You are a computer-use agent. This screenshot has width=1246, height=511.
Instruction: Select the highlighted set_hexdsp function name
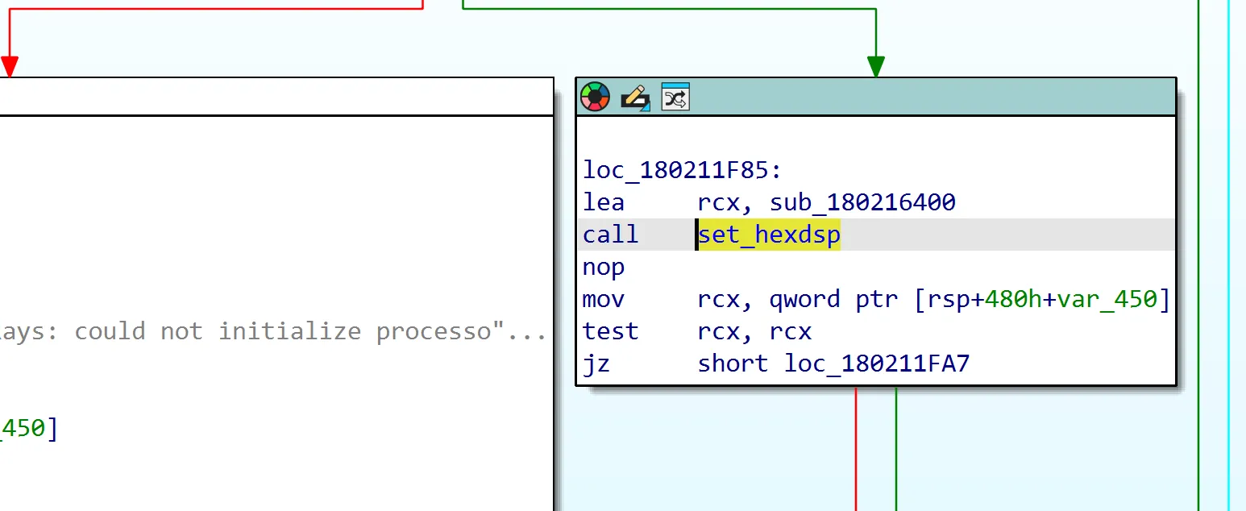coord(769,235)
